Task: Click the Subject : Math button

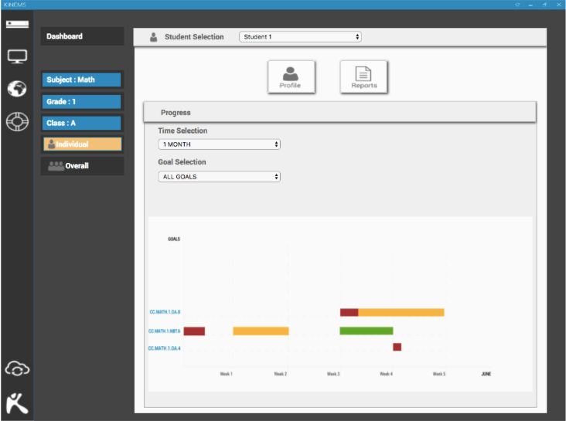Action: [82, 80]
